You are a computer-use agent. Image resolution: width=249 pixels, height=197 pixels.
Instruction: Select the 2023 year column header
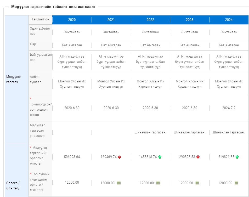coord(190,20)
